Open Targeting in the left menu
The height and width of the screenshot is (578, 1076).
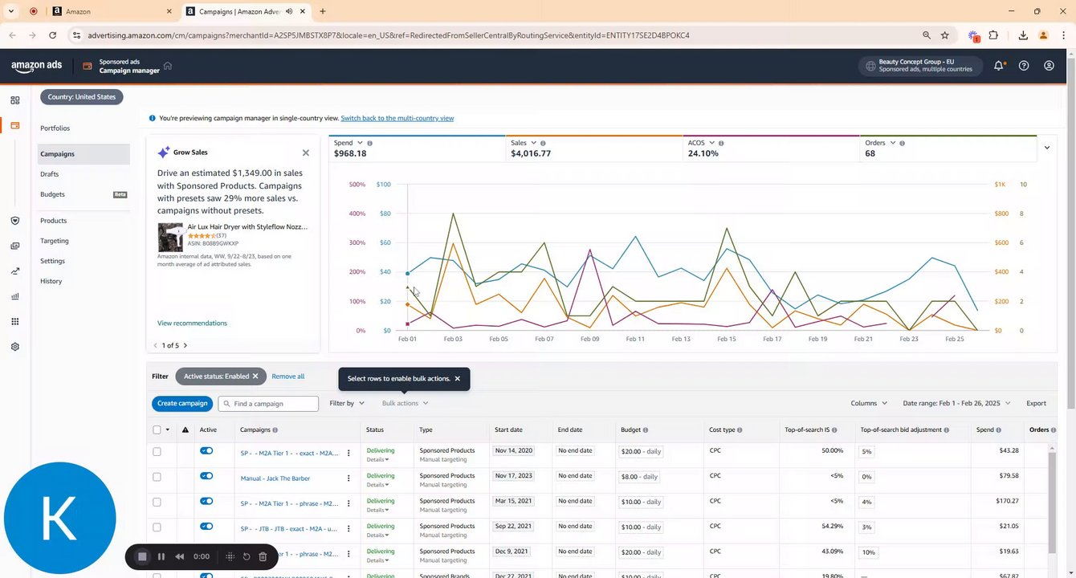[55, 241]
